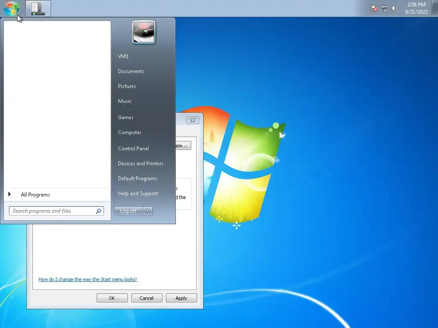438x328 pixels.
Task: Open Computer from Start menu
Action: (130, 132)
